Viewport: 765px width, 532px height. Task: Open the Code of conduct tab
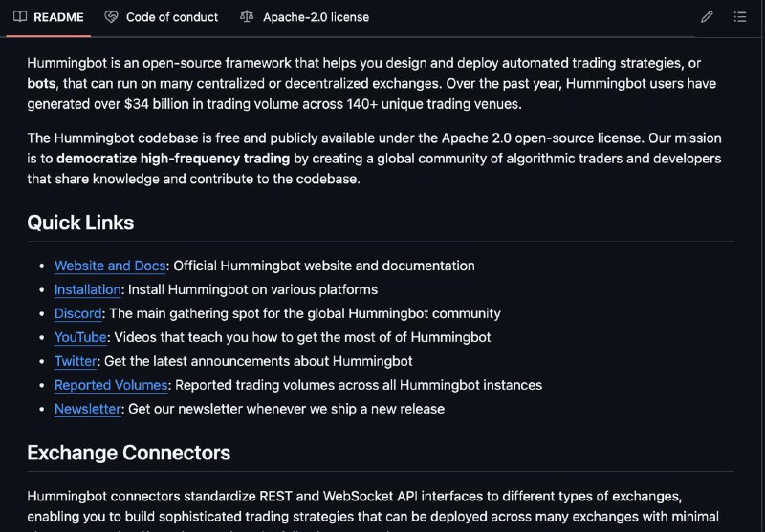(x=162, y=17)
